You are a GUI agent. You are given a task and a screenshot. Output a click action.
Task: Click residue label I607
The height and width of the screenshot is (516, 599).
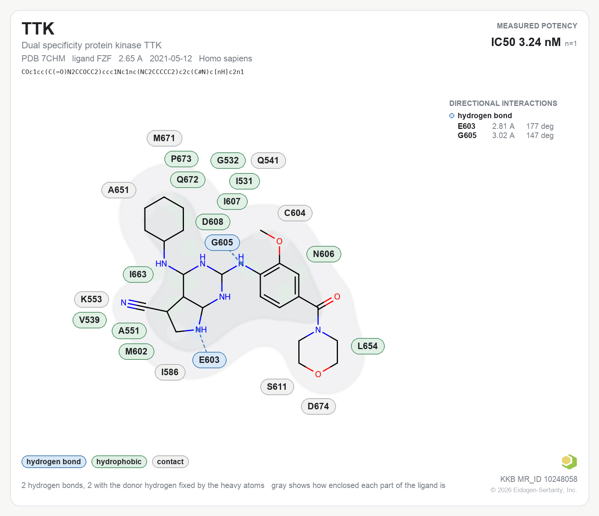232,201
